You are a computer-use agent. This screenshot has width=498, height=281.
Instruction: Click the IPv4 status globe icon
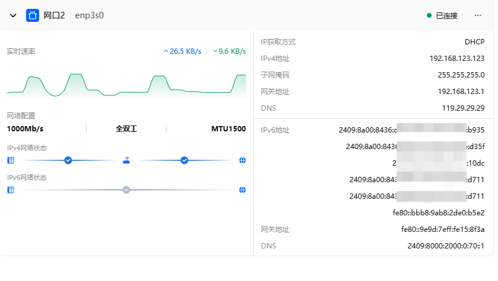[242, 160]
